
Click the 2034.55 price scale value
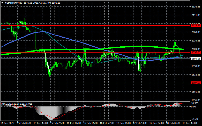click(196, 41)
